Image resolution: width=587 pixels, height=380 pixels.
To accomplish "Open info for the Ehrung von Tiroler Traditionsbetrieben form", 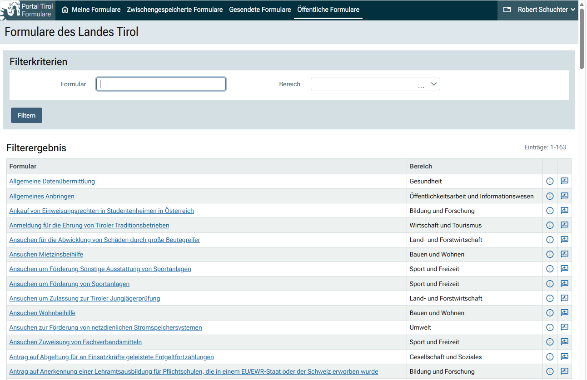I will (550, 225).
